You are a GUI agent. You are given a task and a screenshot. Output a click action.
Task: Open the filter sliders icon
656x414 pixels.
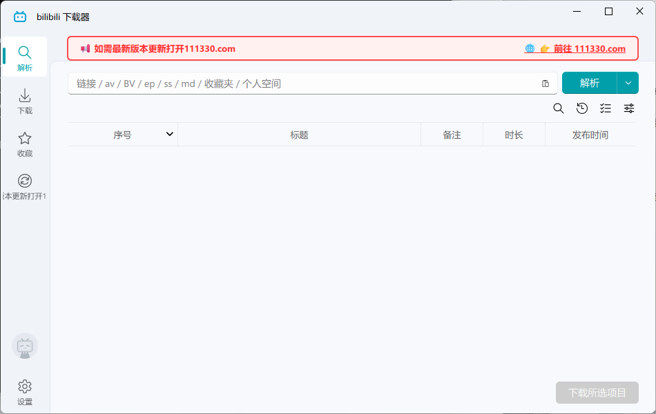629,109
